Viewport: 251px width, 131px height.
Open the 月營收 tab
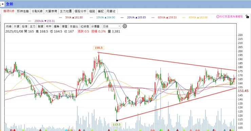click(x=111, y=11)
